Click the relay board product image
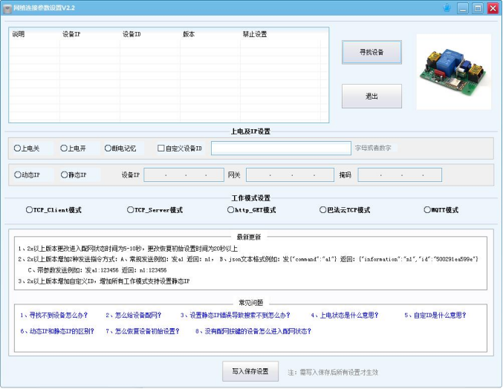Screen dimensions: 503x389 (454, 72)
